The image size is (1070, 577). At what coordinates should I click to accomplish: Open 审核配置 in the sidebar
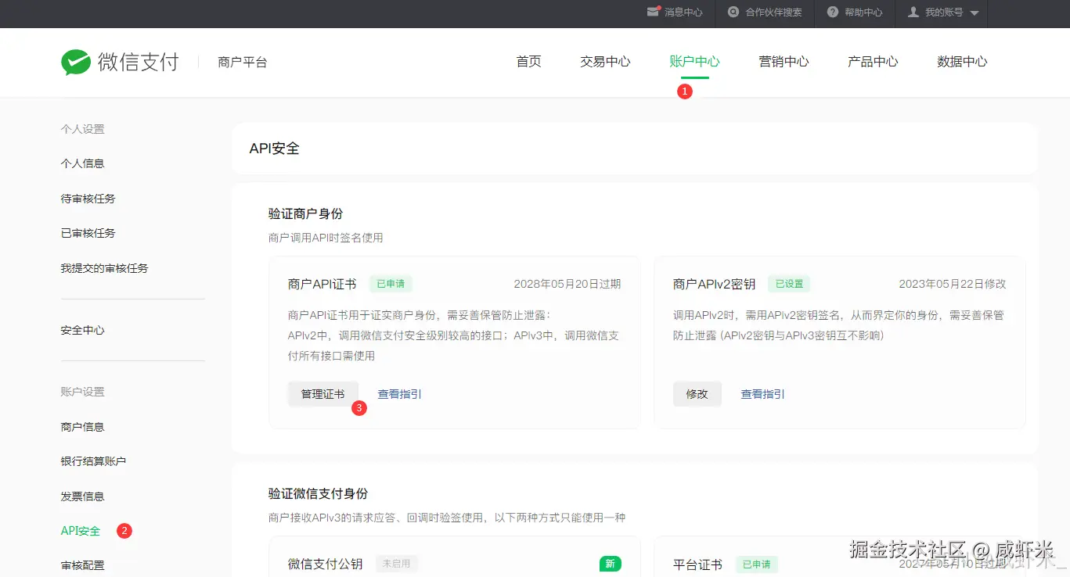[82, 565]
